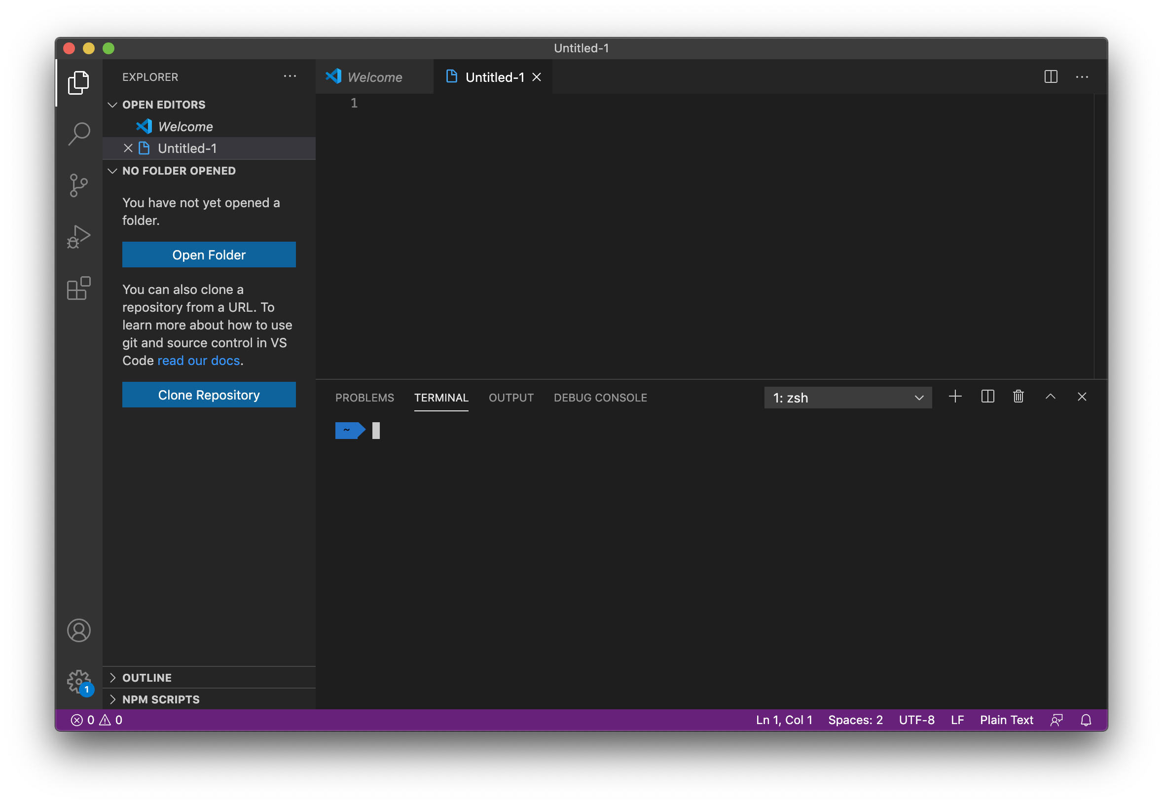This screenshot has width=1163, height=804.
Task: Open the Extensions view
Action: [x=78, y=289]
